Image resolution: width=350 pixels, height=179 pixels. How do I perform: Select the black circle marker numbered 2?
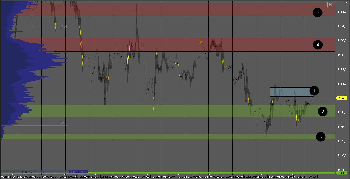point(323,111)
